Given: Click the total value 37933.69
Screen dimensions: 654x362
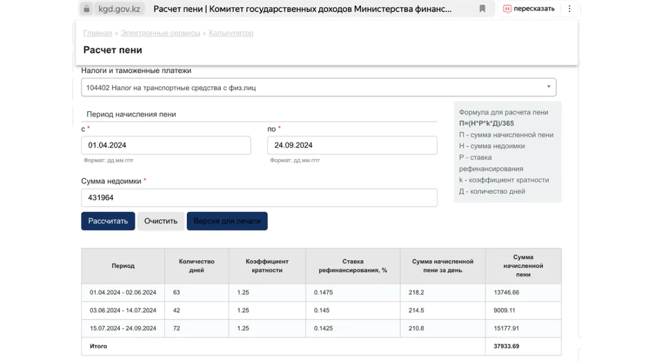Looking at the screenshot, I should tap(506, 346).
